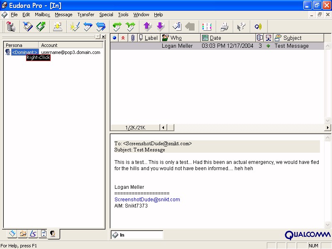
Task: Open the In mailbox toolbar icon
Action: tap(28, 27)
